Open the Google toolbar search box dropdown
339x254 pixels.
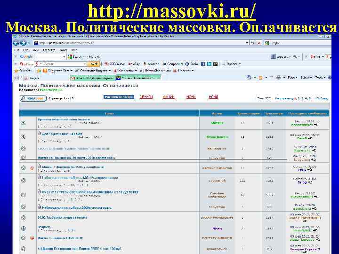click(64, 57)
